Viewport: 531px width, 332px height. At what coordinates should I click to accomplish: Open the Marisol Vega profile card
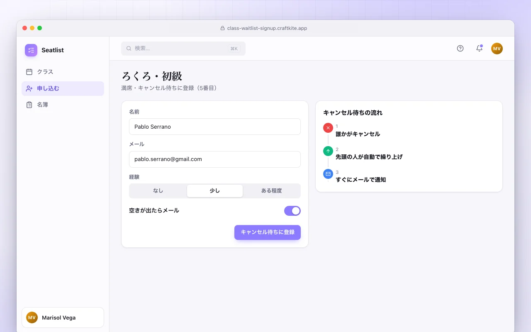coord(63,317)
